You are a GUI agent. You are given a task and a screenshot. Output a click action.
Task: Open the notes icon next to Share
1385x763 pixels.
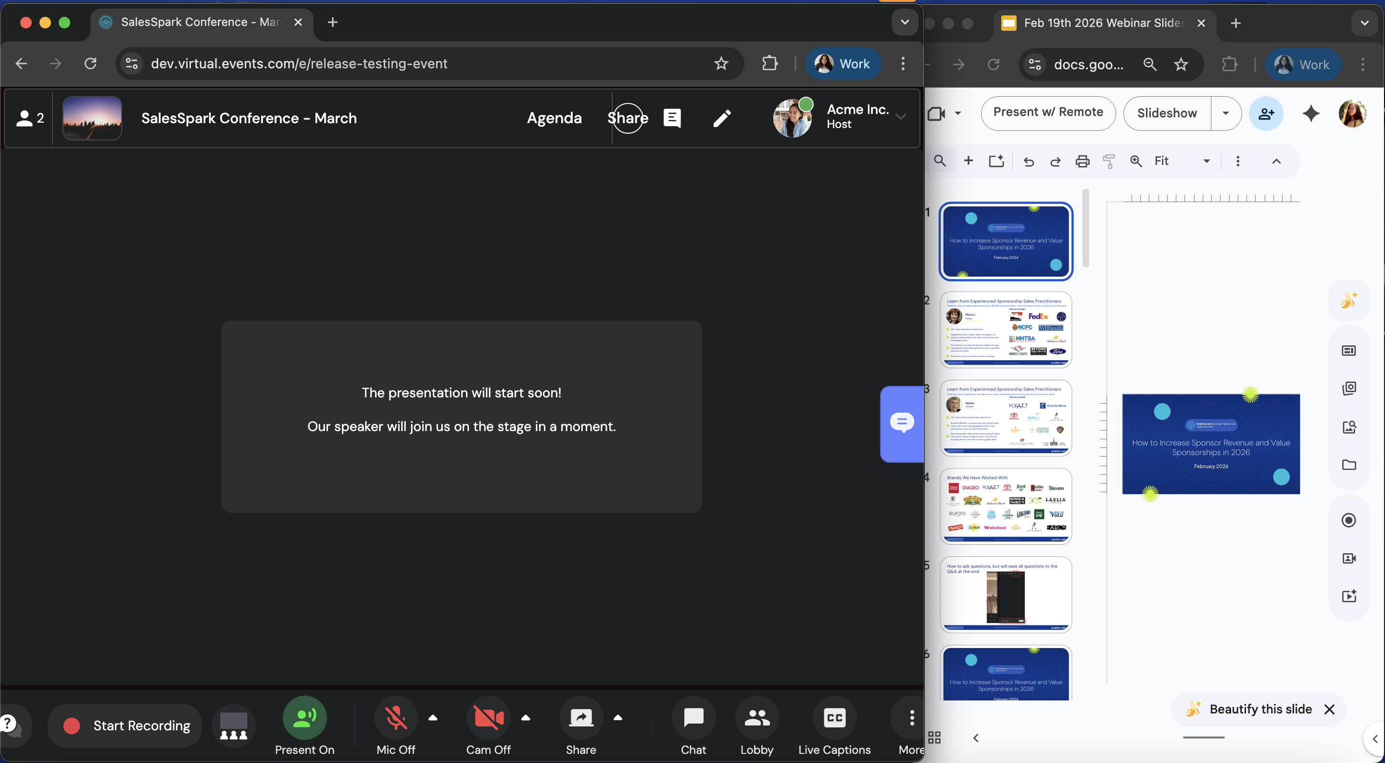tap(672, 118)
